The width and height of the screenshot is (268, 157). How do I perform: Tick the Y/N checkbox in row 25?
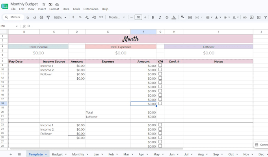pyautogui.click(x=160, y=133)
